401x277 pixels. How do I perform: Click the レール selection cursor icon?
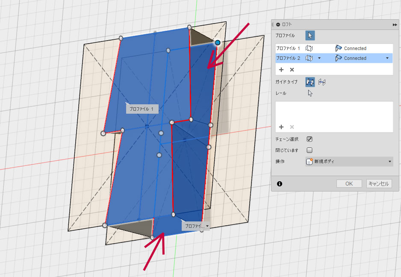click(310, 93)
